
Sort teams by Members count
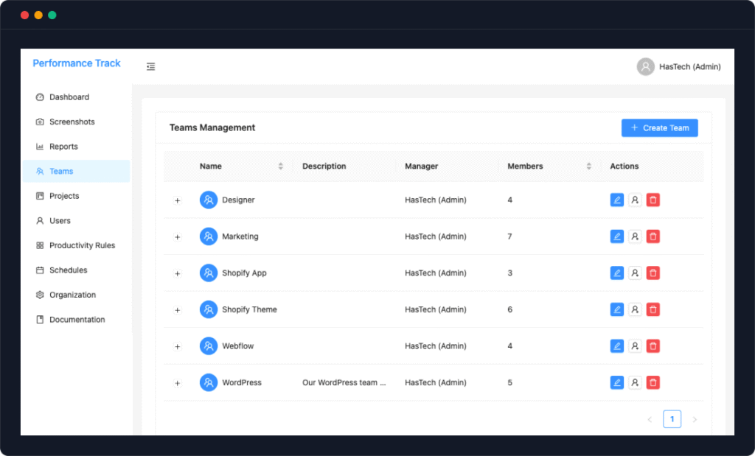(588, 166)
